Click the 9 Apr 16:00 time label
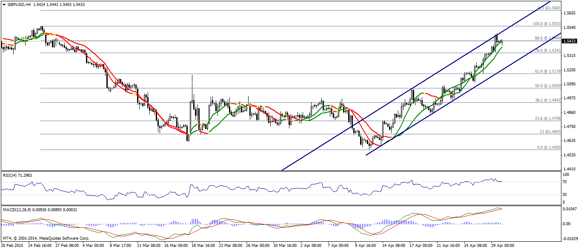Image resolution: width=578 pixels, height=249 pixels. pyautogui.click(x=366, y=245)
